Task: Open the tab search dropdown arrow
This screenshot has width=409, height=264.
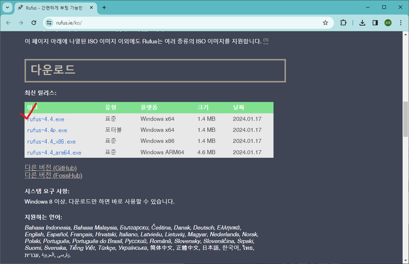Action: tap(7, 7)
